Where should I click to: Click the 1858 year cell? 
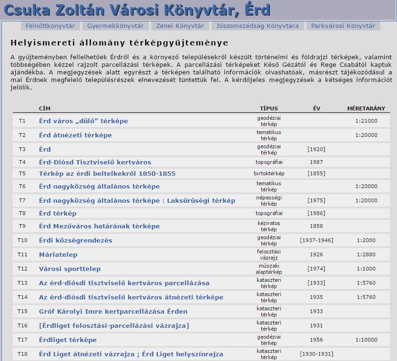pyautogui.click(x=316, y=226)
